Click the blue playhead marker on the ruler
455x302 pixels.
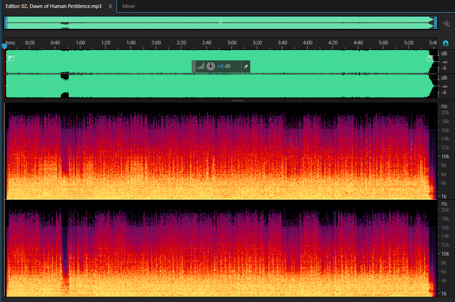coord(4,46)
